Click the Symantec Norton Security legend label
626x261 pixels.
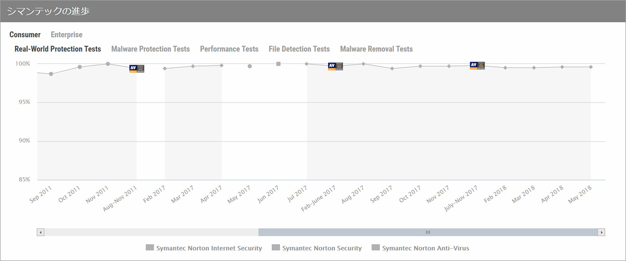click(322, 248)
